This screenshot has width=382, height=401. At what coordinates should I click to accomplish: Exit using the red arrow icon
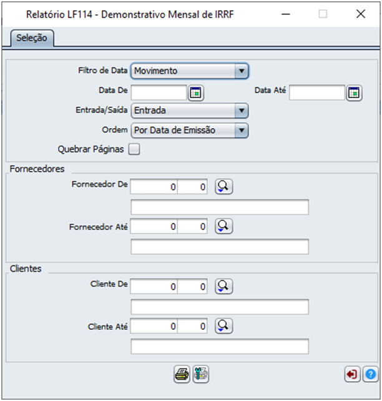coord(353,374)
